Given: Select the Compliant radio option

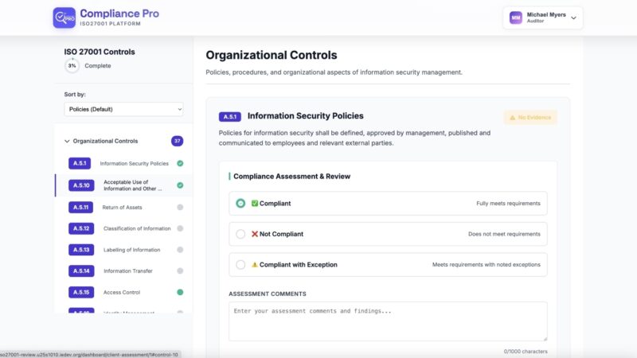Looking at the screenshot, I should [x=240, y=203].
